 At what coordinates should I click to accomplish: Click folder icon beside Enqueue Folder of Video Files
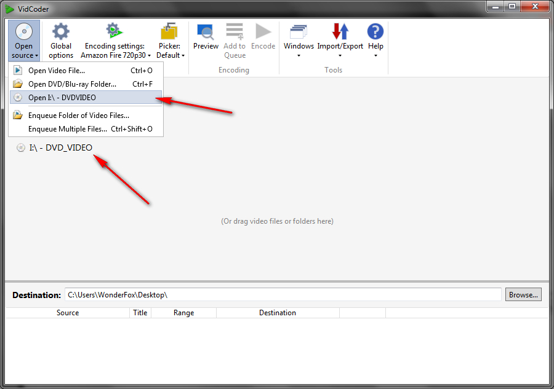pyautogui.click(x=18, y=115)
